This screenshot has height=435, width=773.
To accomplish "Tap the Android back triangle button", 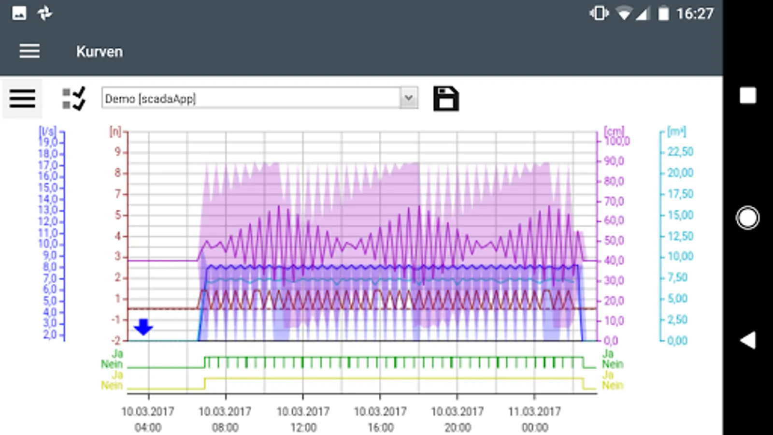I will 747,340.
